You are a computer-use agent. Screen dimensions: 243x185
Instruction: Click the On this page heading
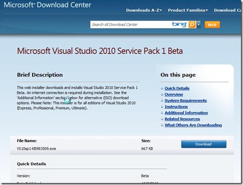point(178,75)
